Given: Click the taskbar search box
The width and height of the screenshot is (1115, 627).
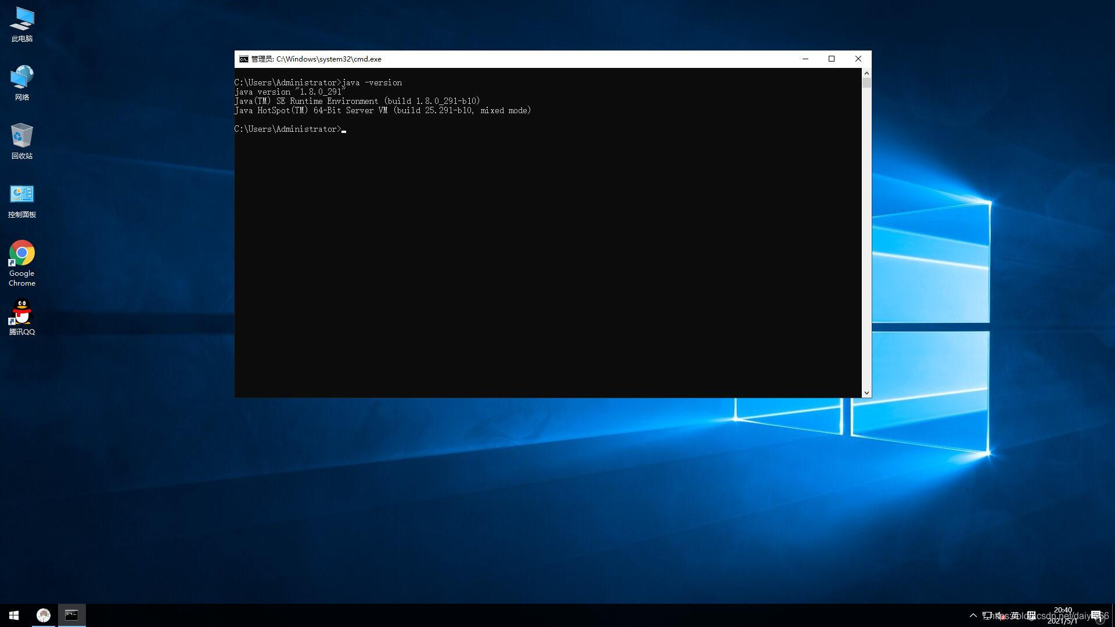Looking at the screenshot, I should pyautogui.click(x=43, y=615).
